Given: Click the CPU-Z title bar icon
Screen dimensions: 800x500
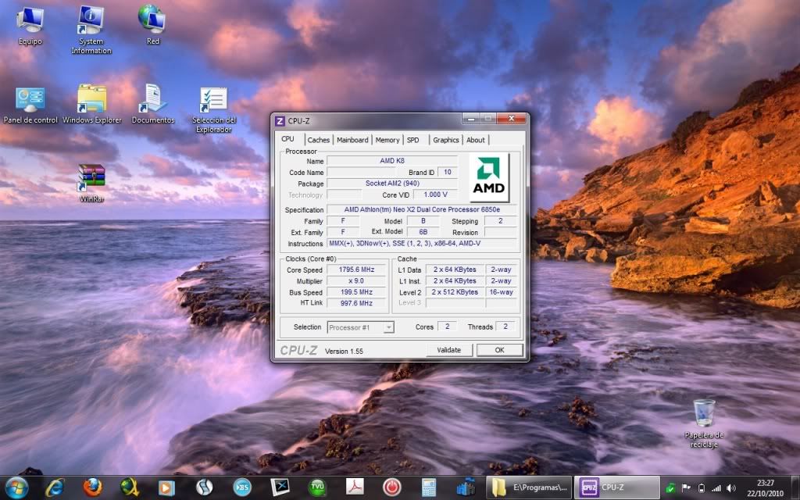Looking at the screenshot, I should tap(280, 121).
